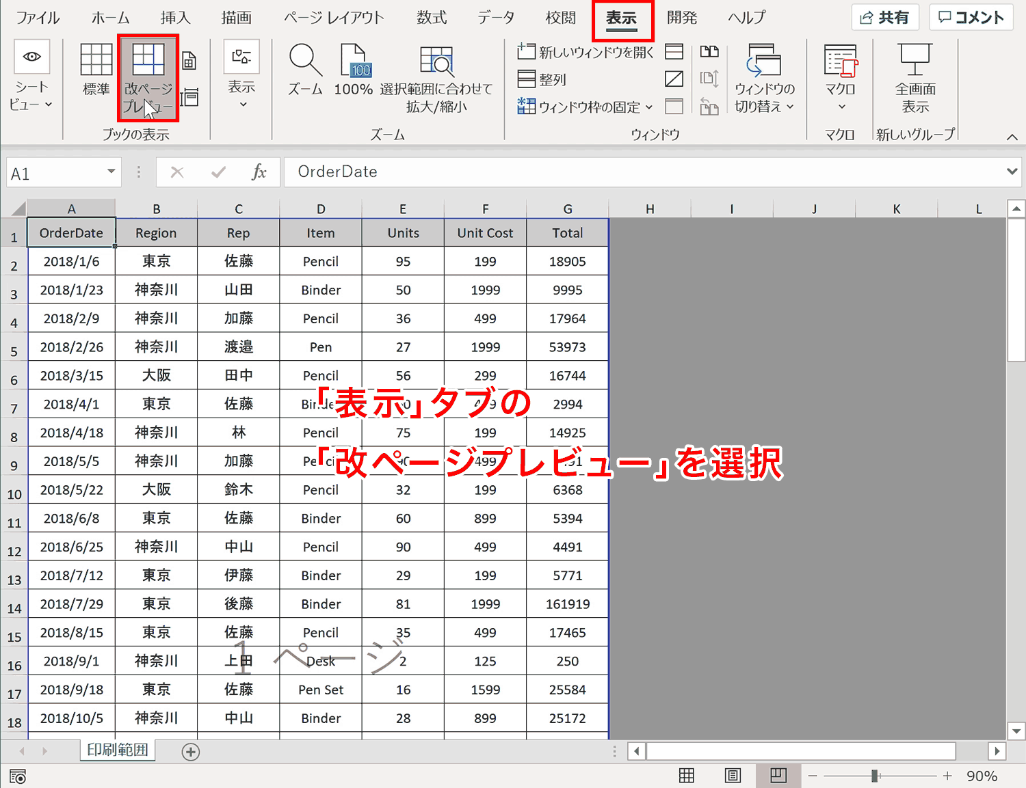Confirm entry with the checkmark icon
Screen dimensions: 1026x788
coord(219,172)
